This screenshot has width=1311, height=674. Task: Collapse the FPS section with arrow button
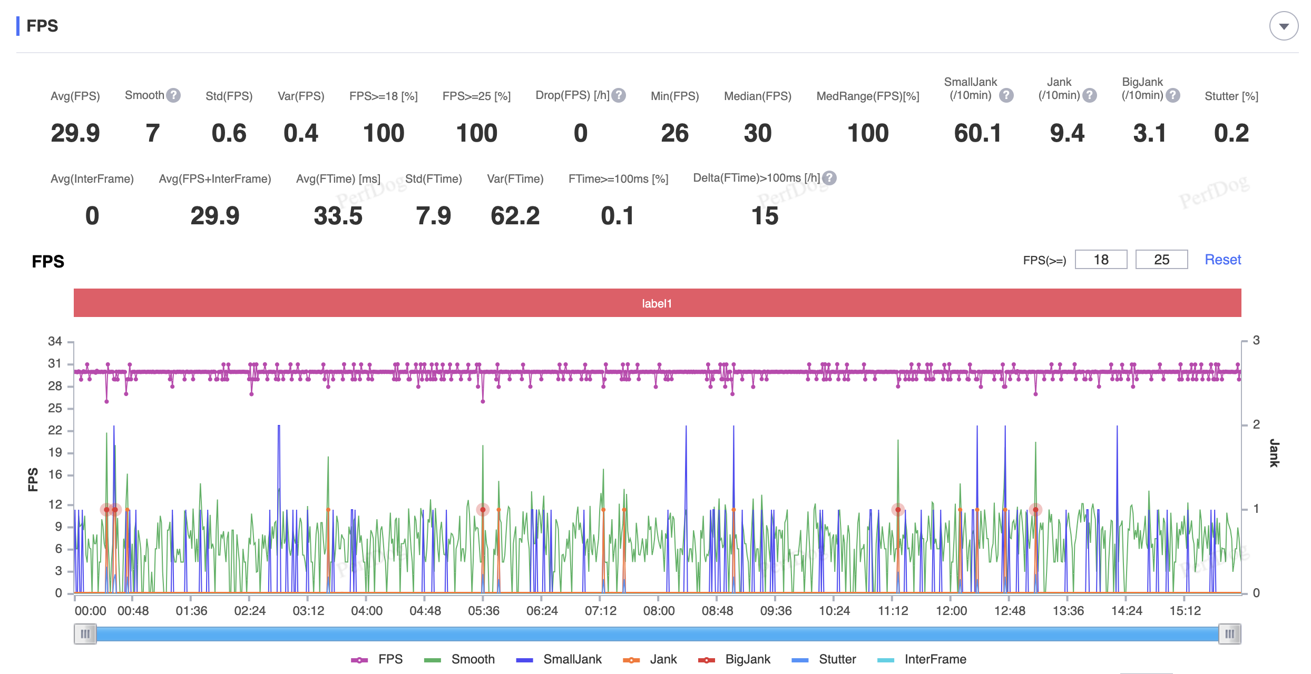tap(1284, 26)
